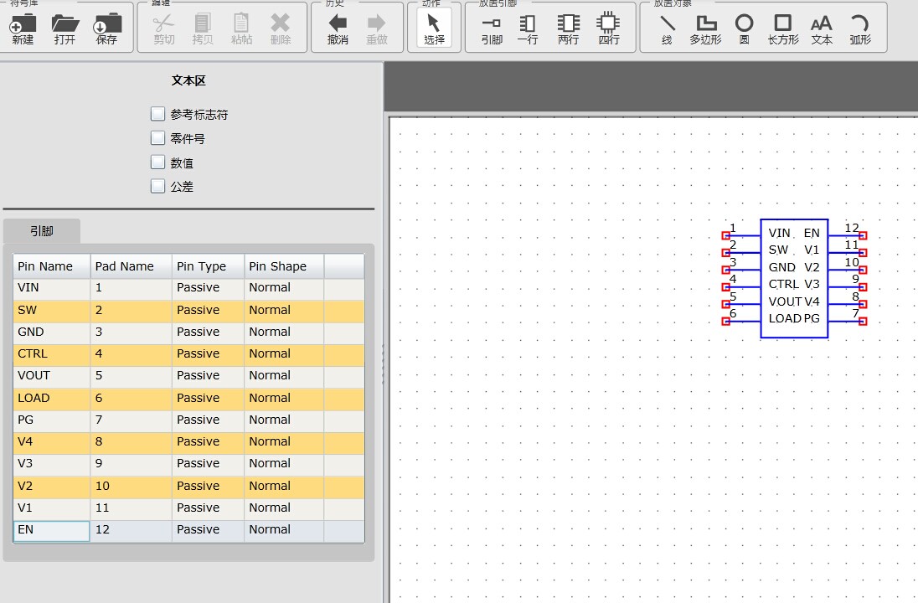Select the VIN pin name cell

(x=52, y=288)
